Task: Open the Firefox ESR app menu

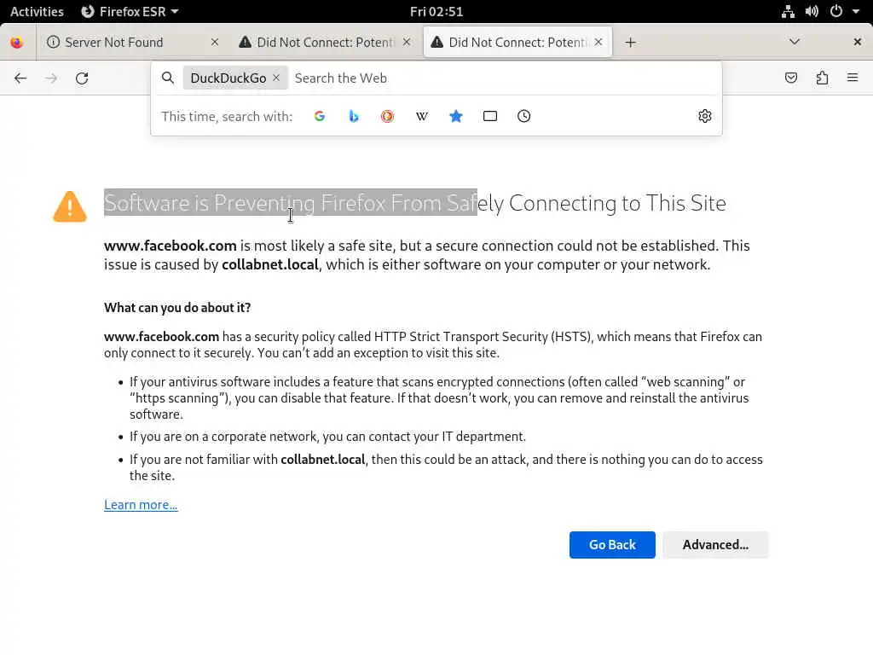Action: pyautogui.click(x=130, y=11)
